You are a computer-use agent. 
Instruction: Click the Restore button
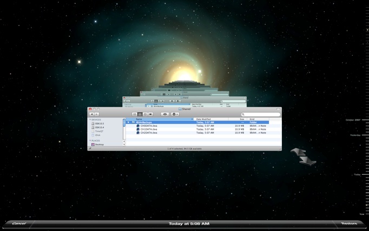pyautogui.click(x=349, y=223)
